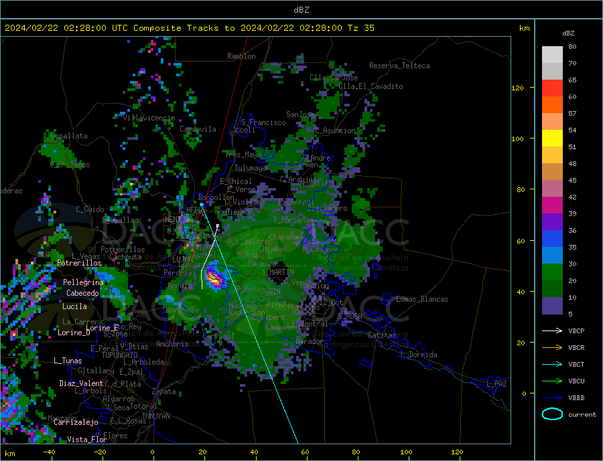Click the 'Pellegrina' place label
The height and width of the screenshot is (461, 603).
click(84, 282)
